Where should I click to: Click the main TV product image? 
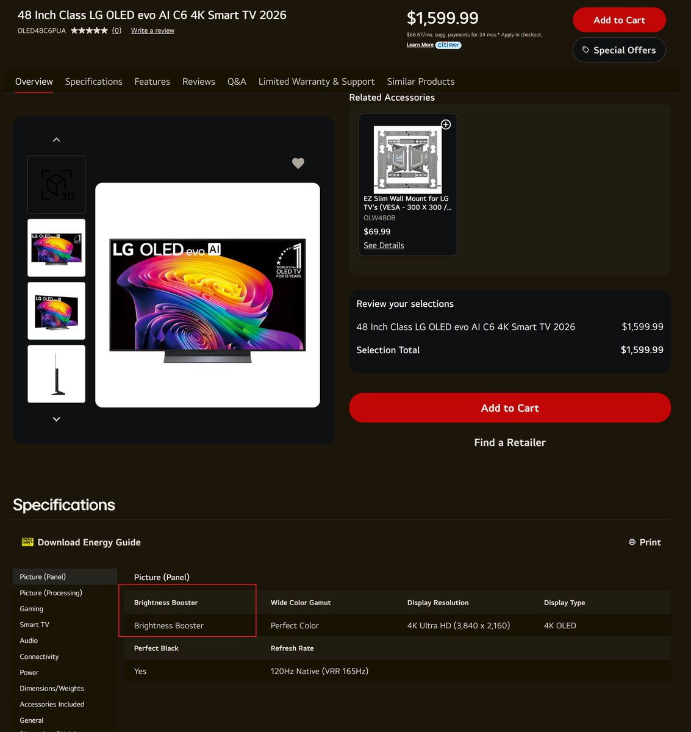point(207,295)
